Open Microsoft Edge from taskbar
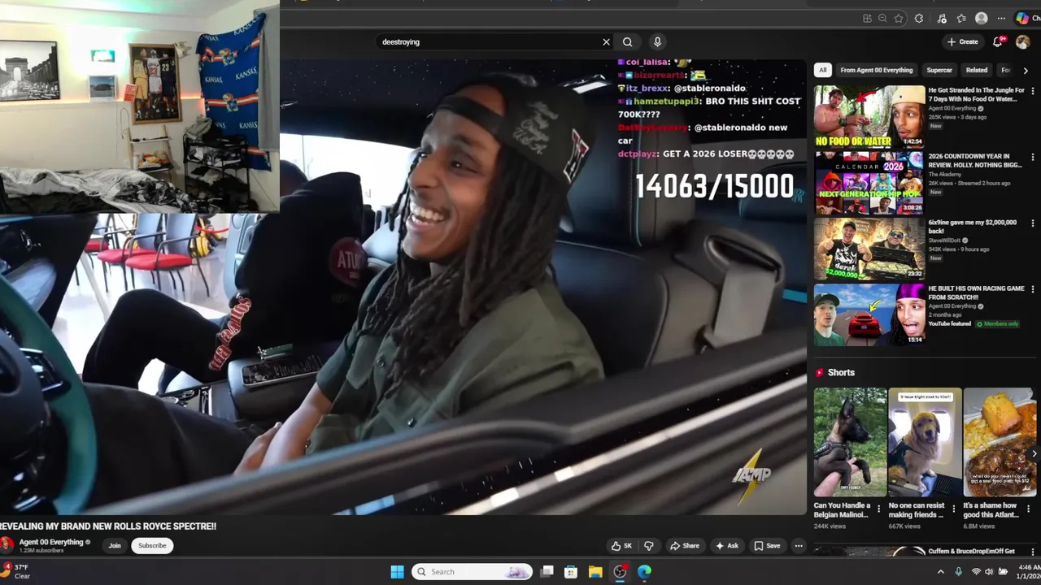Screen dimensions: 1041x585 coord(644,572)
